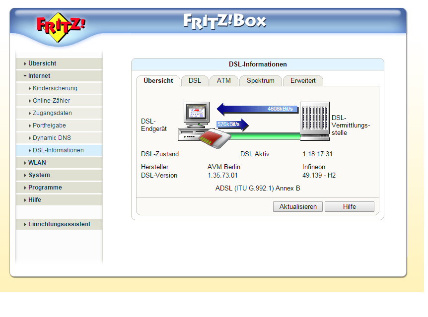Click the Infineon manufacturer value
The width and height of the screenshot is (428, 317).
pyautogui.click(x=314, y=167)
